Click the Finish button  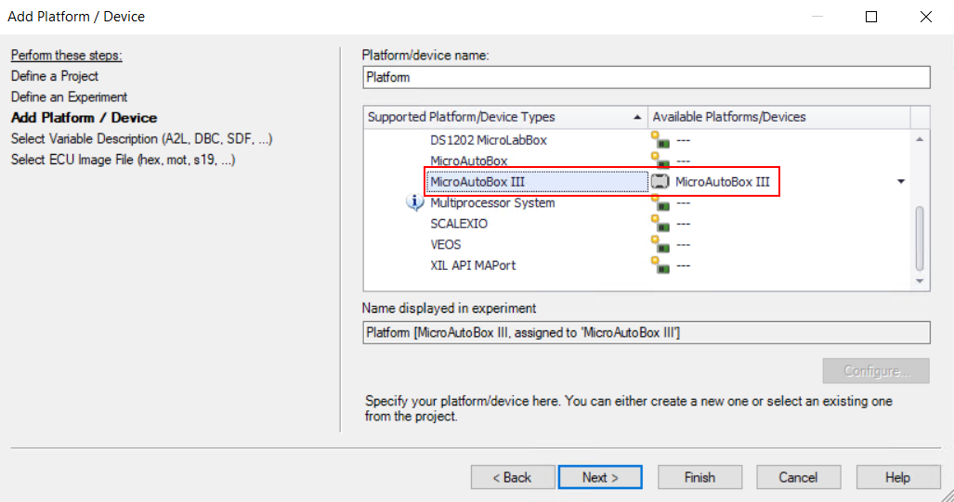[x=699, y=477]
